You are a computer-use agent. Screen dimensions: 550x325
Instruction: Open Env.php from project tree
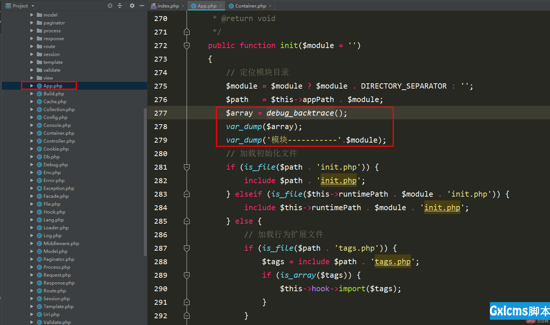point(52,173)
